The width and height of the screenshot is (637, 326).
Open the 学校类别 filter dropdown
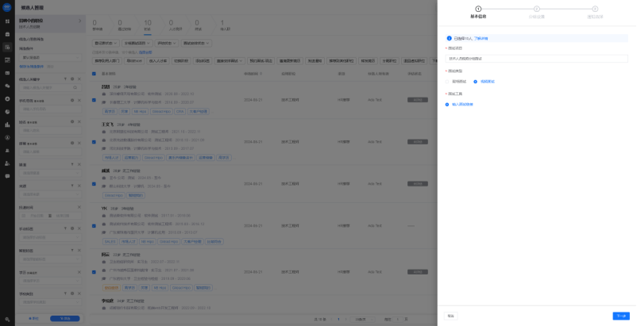[50, 302]
